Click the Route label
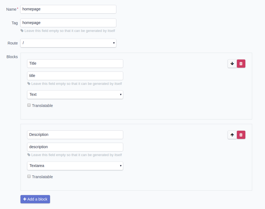The image size is (265, 209). (13, 43)
